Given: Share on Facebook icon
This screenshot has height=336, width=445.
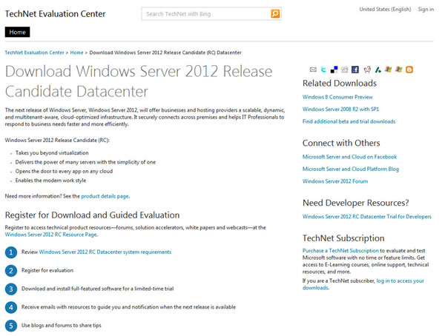Looking at the screenshot, I should coord(355,70).
